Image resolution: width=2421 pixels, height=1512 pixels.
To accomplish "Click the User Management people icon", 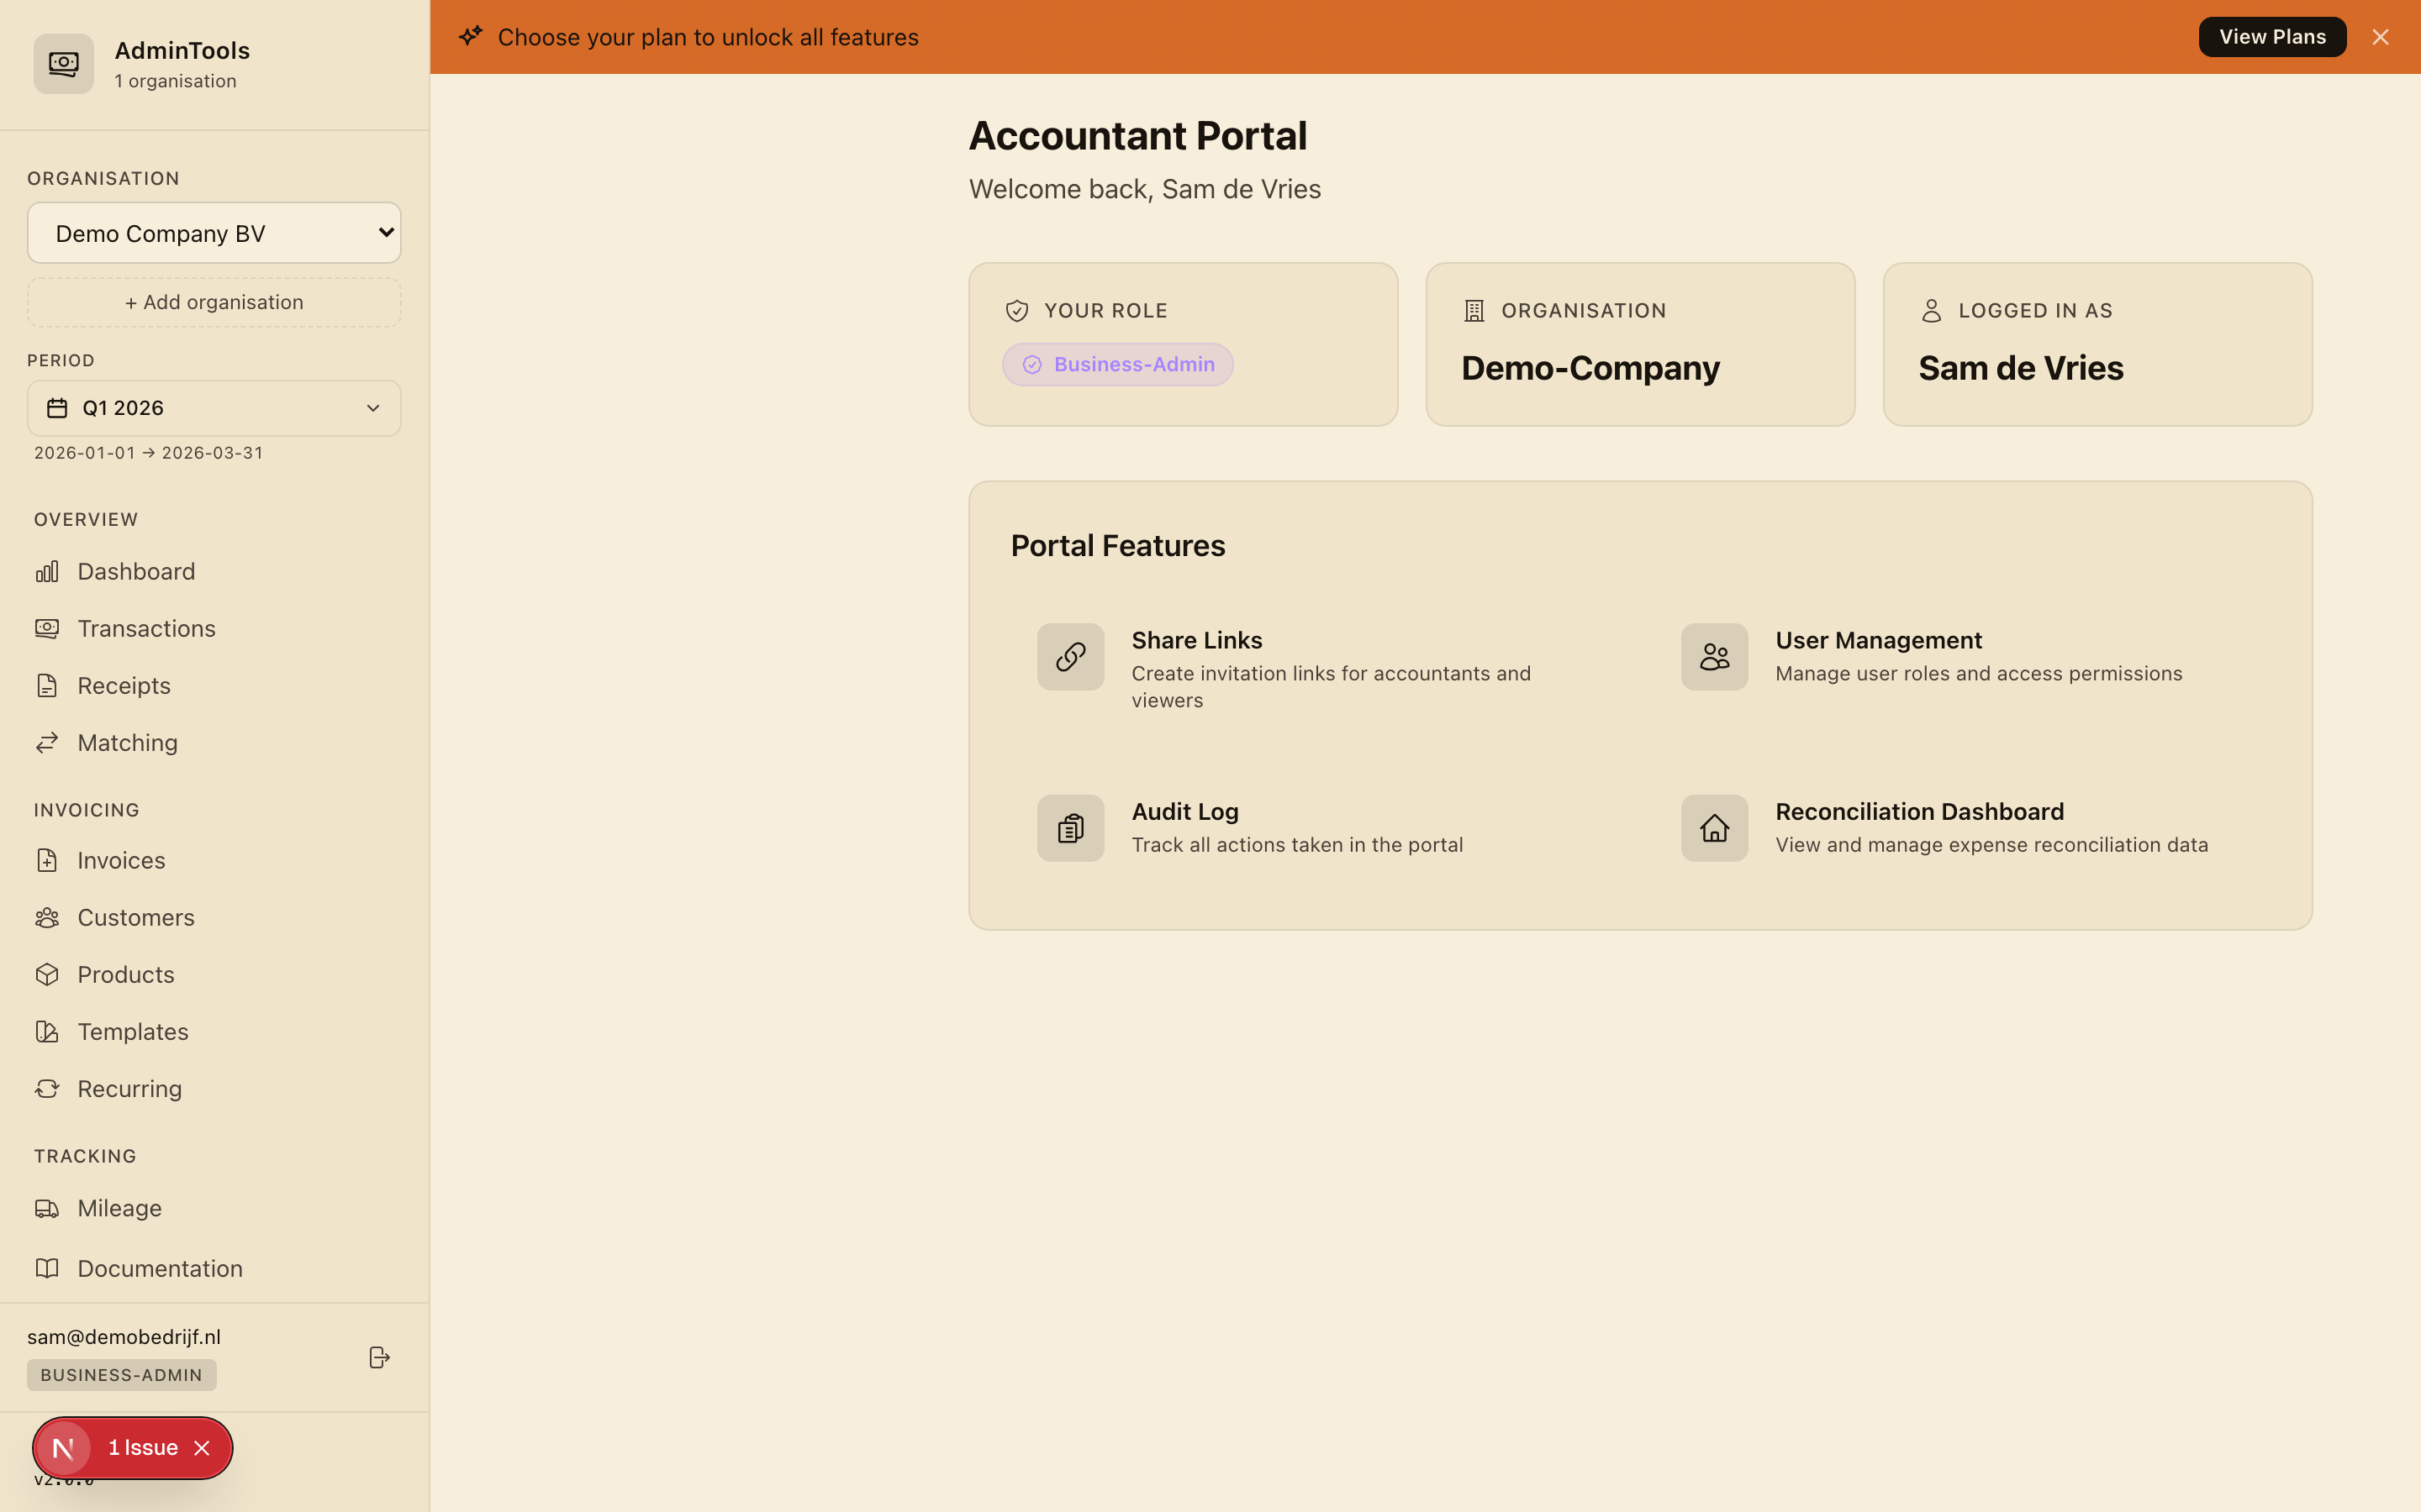I will pos(1715,657).
